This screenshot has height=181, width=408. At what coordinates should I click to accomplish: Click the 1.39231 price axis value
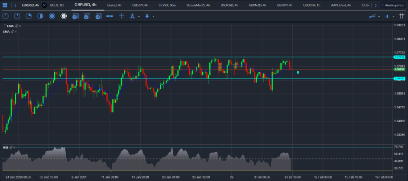pyautogui.click(x=399, y=25)
